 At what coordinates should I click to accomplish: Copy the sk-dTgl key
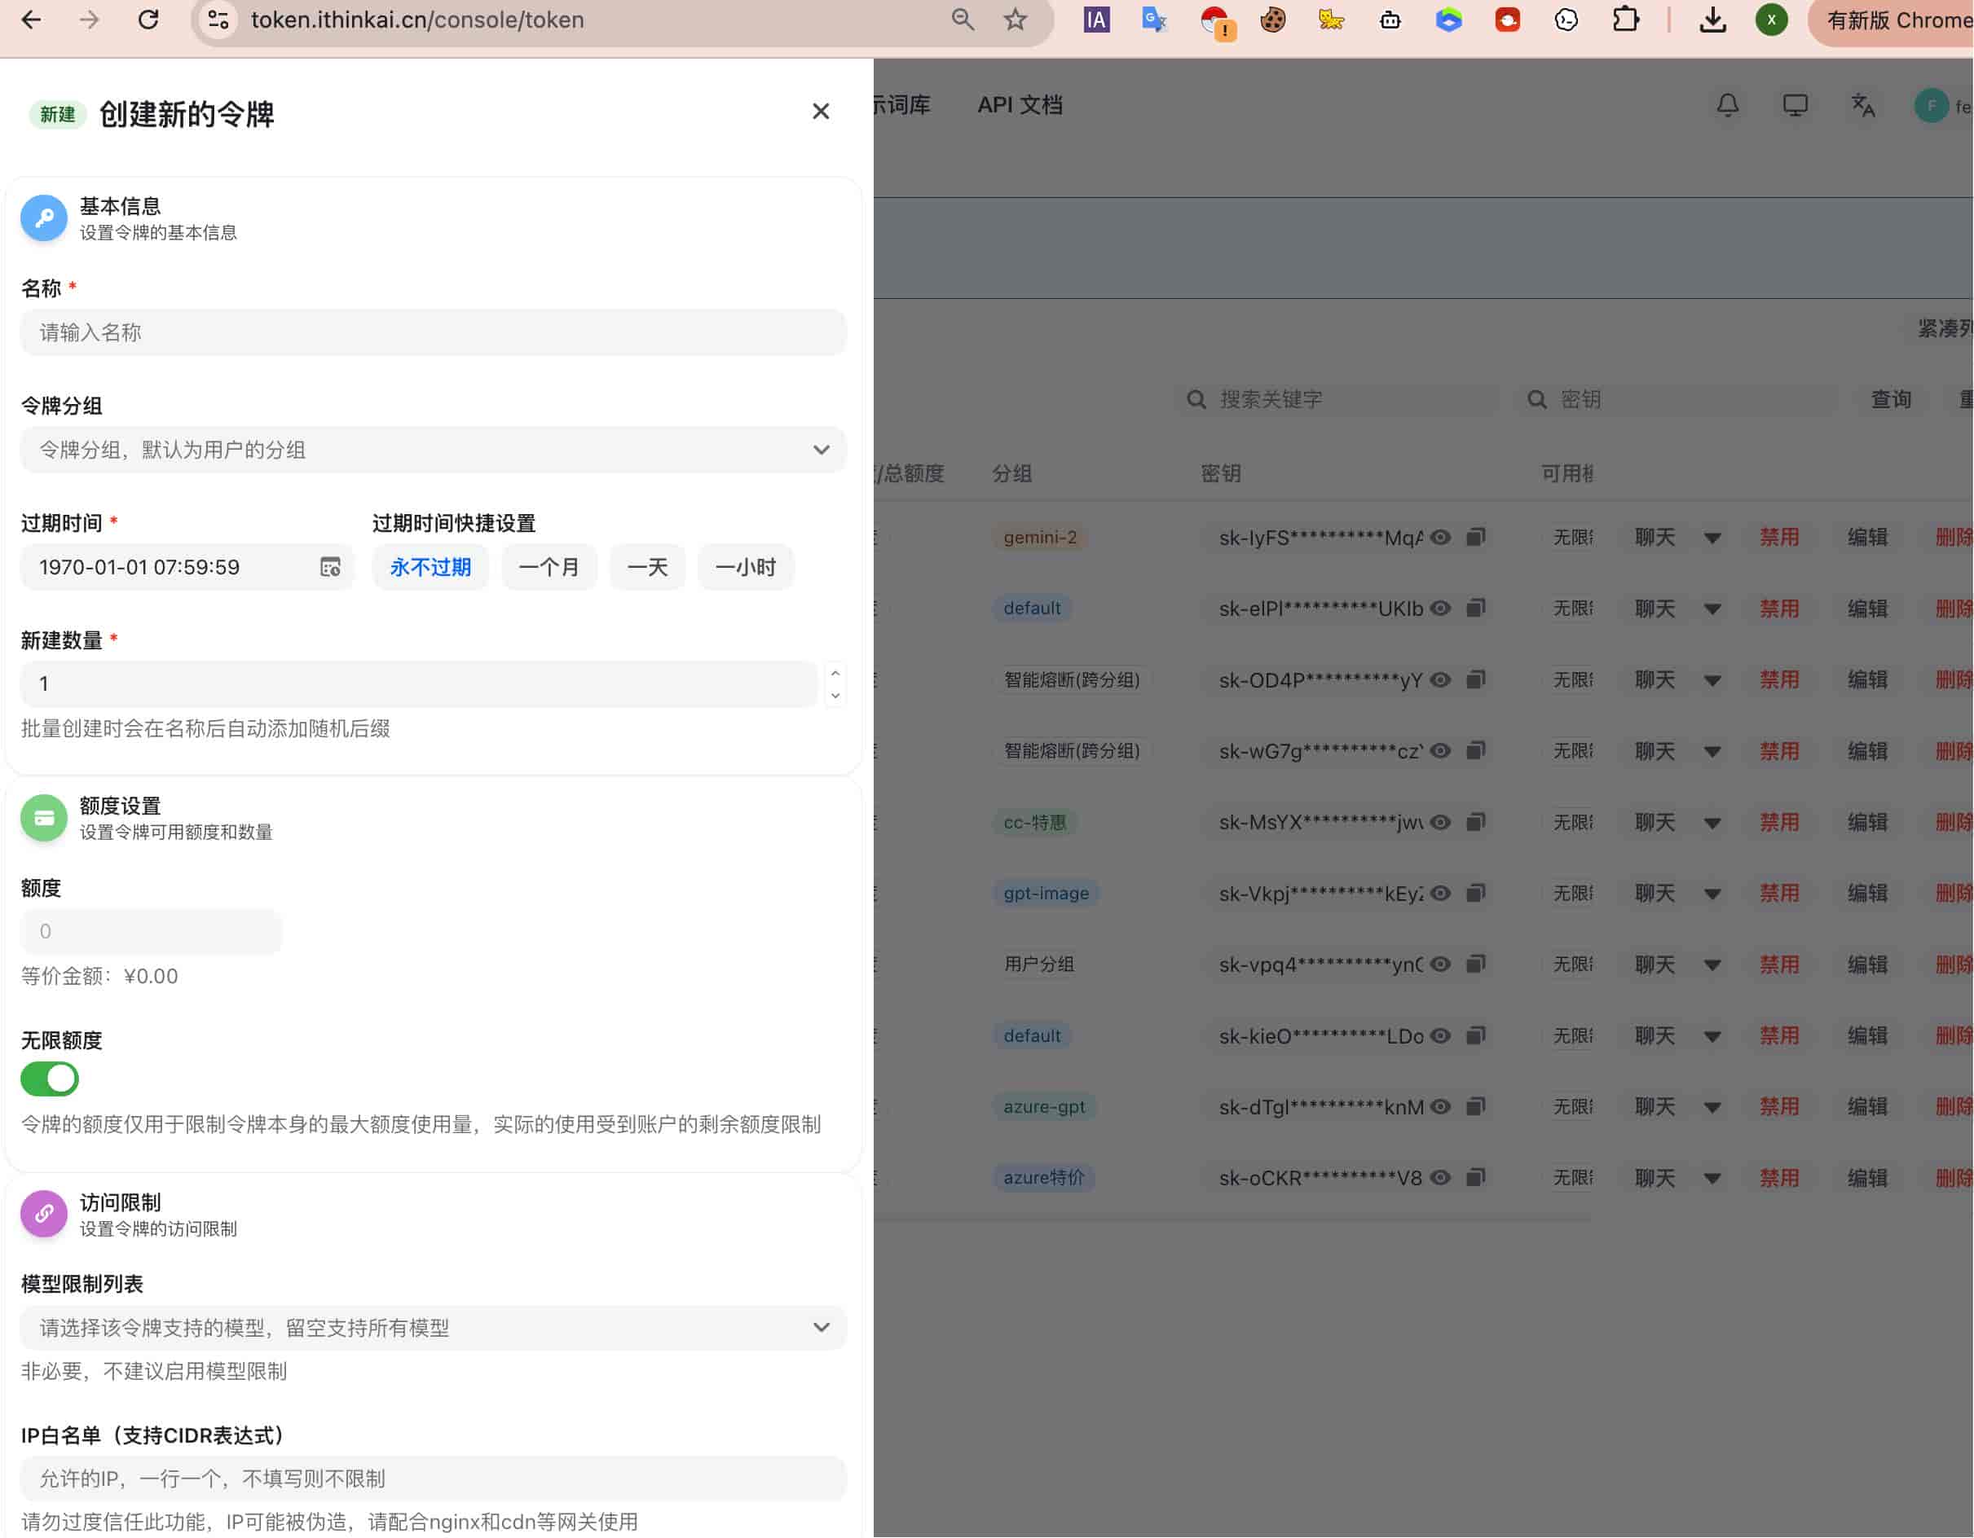tap(1476, 1107)
